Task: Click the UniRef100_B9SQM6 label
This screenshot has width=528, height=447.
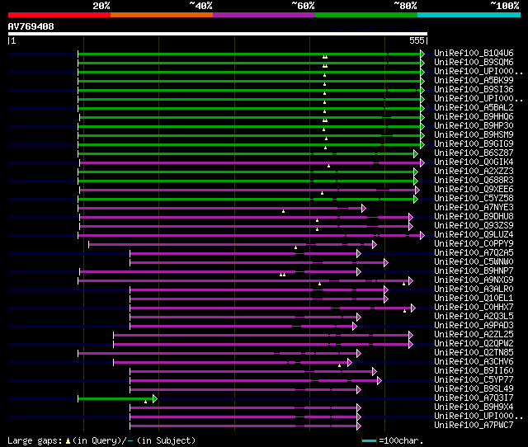Action: 474,63
